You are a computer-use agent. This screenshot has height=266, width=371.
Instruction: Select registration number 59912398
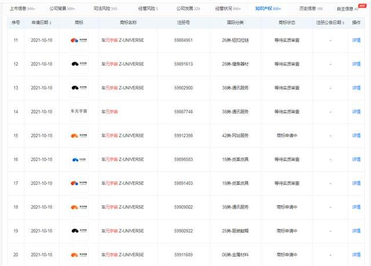(x=183, y=136)
